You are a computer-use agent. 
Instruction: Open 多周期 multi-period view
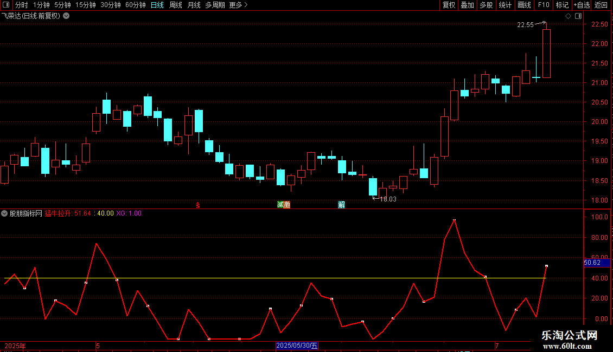pyautogui.click(x=215, y=5)
